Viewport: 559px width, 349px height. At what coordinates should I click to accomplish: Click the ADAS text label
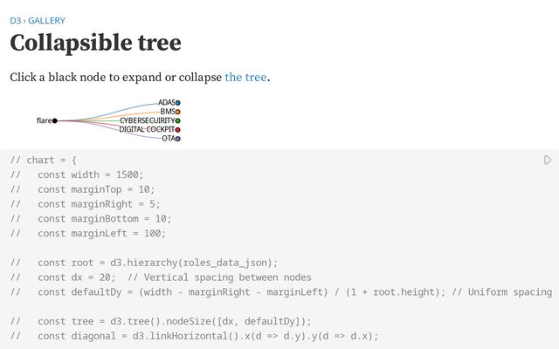click(x=166, y=103)
